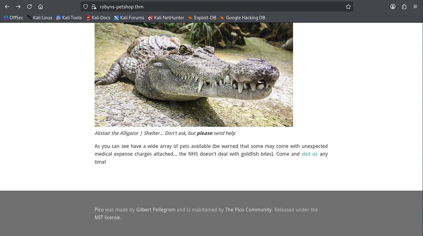The width and height of the screenshot is (423, 236).
Task: Click the tracking protection shield icon
Action: point(86,7)
